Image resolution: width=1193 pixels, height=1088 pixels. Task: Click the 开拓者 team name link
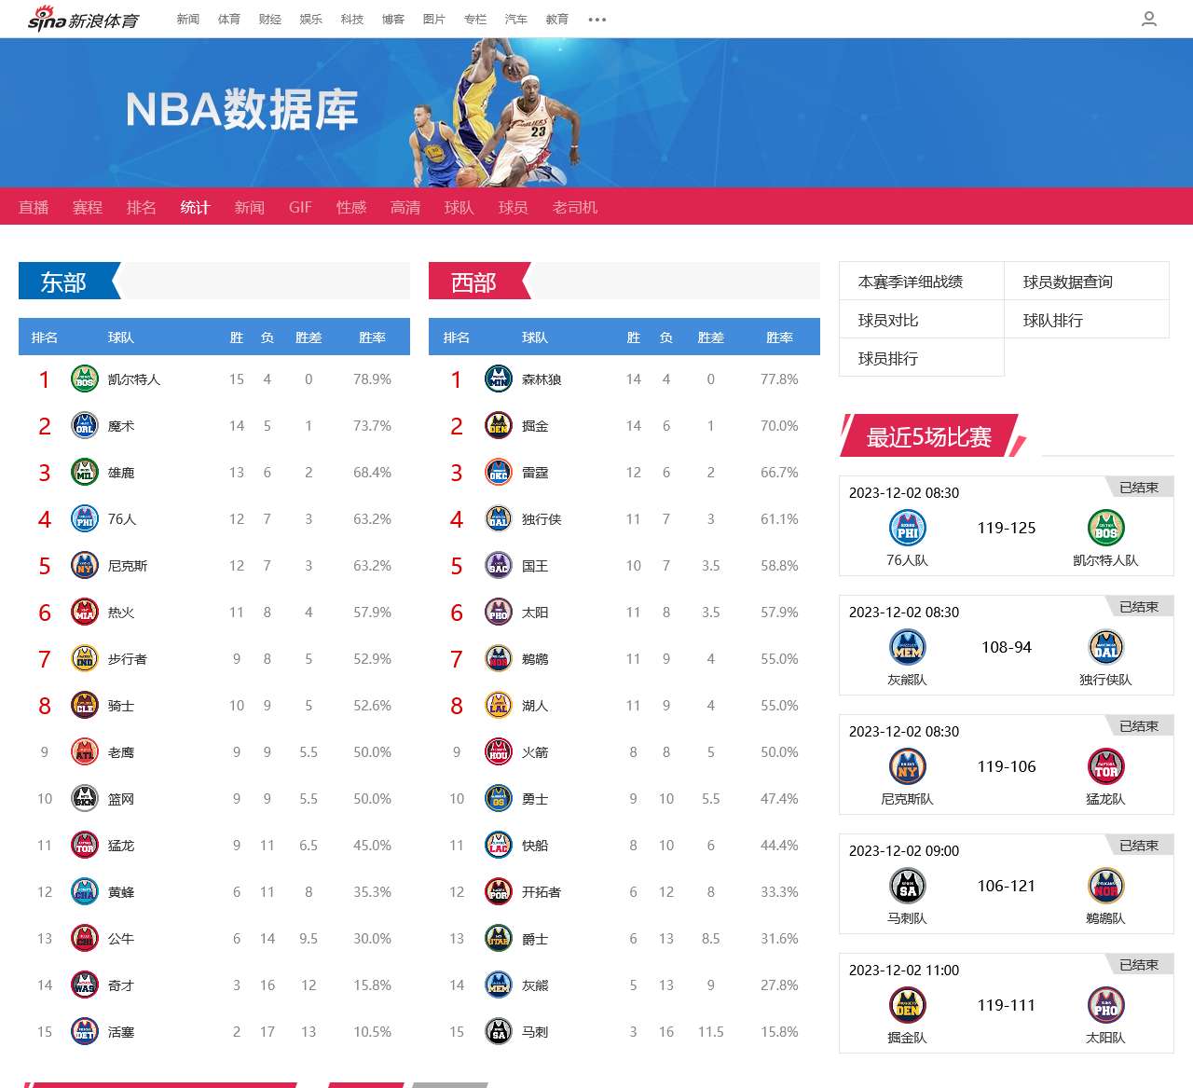(542, 892)
